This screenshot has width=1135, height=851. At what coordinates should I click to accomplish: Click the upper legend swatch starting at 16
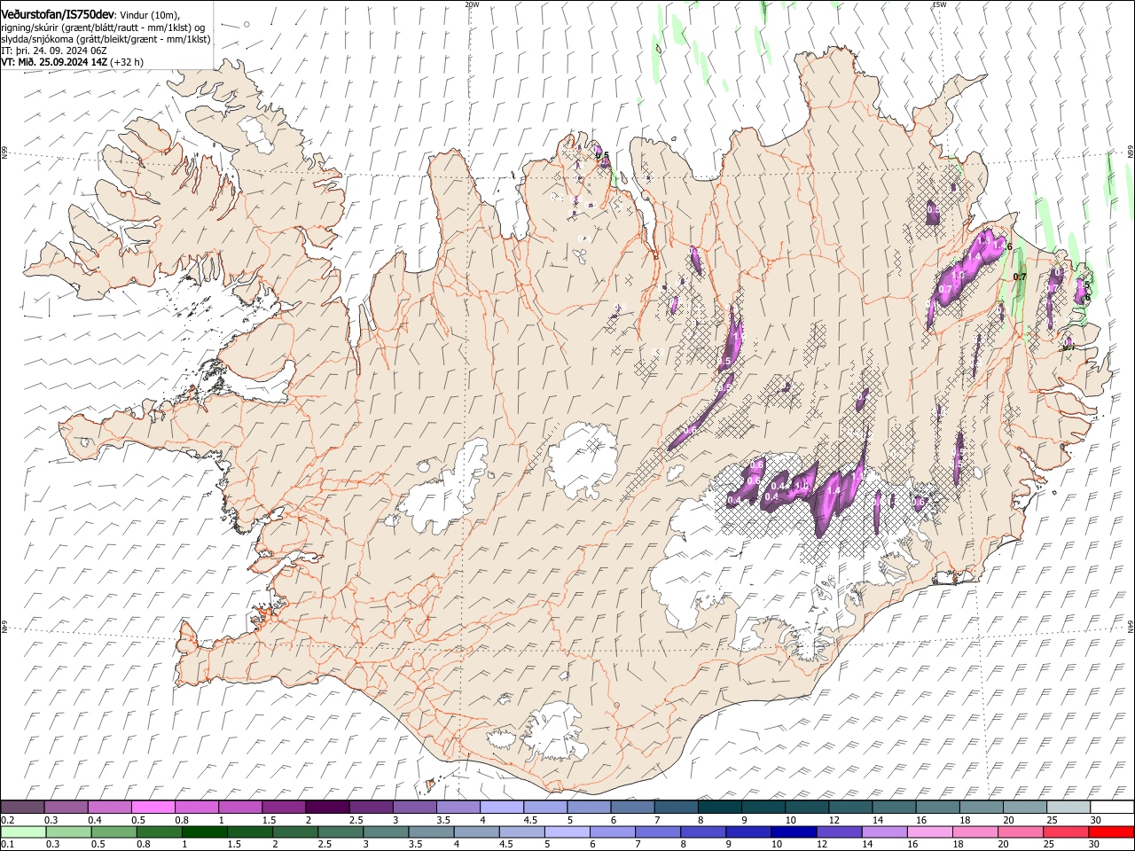coord(937,808)
